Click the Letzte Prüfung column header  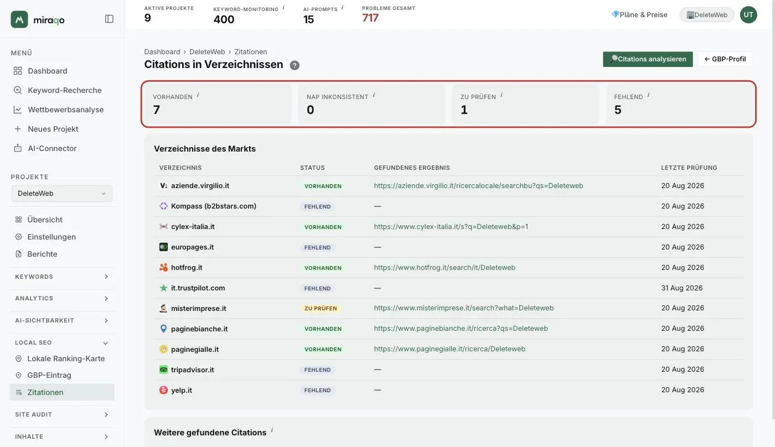689,168
